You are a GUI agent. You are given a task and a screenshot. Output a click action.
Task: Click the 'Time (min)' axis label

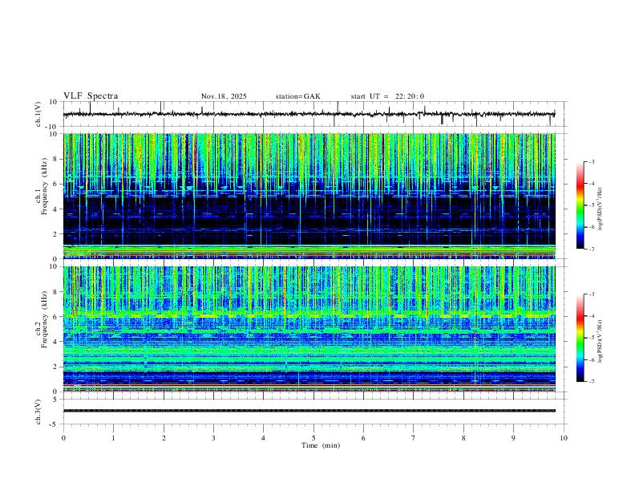(321, 445)
